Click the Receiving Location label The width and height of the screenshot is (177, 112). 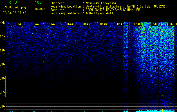point(66,6)
